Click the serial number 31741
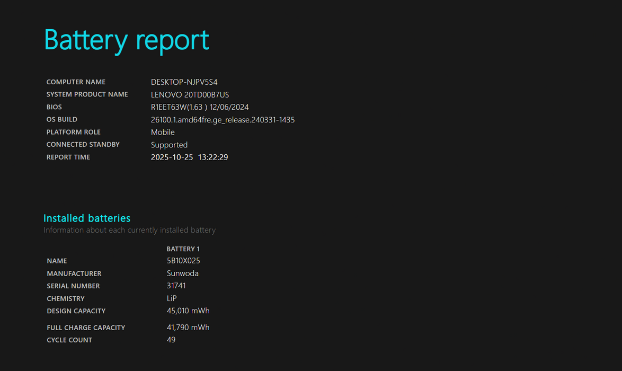Image resolution: width=622 pixels, height=371 pixels. point(176,286)
